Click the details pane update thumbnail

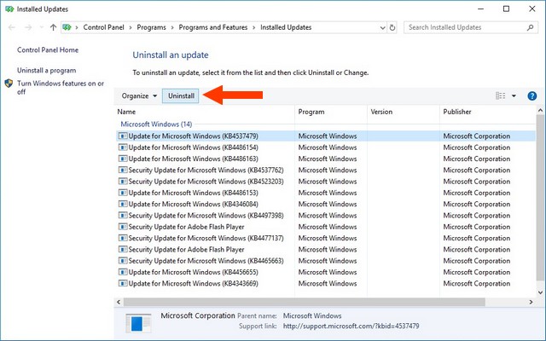point(138,322)
